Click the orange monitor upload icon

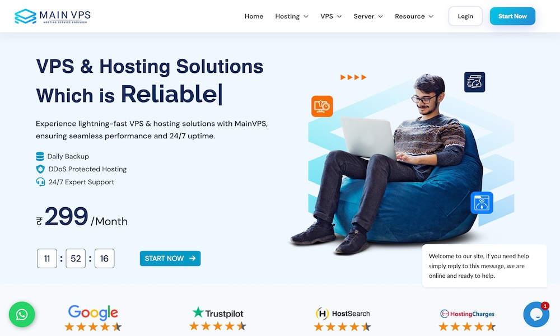[x=322, y=106]
